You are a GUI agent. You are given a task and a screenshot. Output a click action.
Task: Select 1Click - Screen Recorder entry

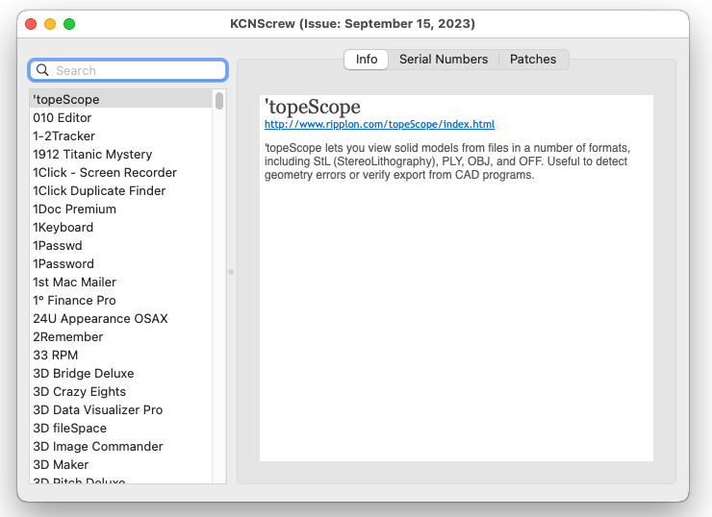click(x=121, y=172)
